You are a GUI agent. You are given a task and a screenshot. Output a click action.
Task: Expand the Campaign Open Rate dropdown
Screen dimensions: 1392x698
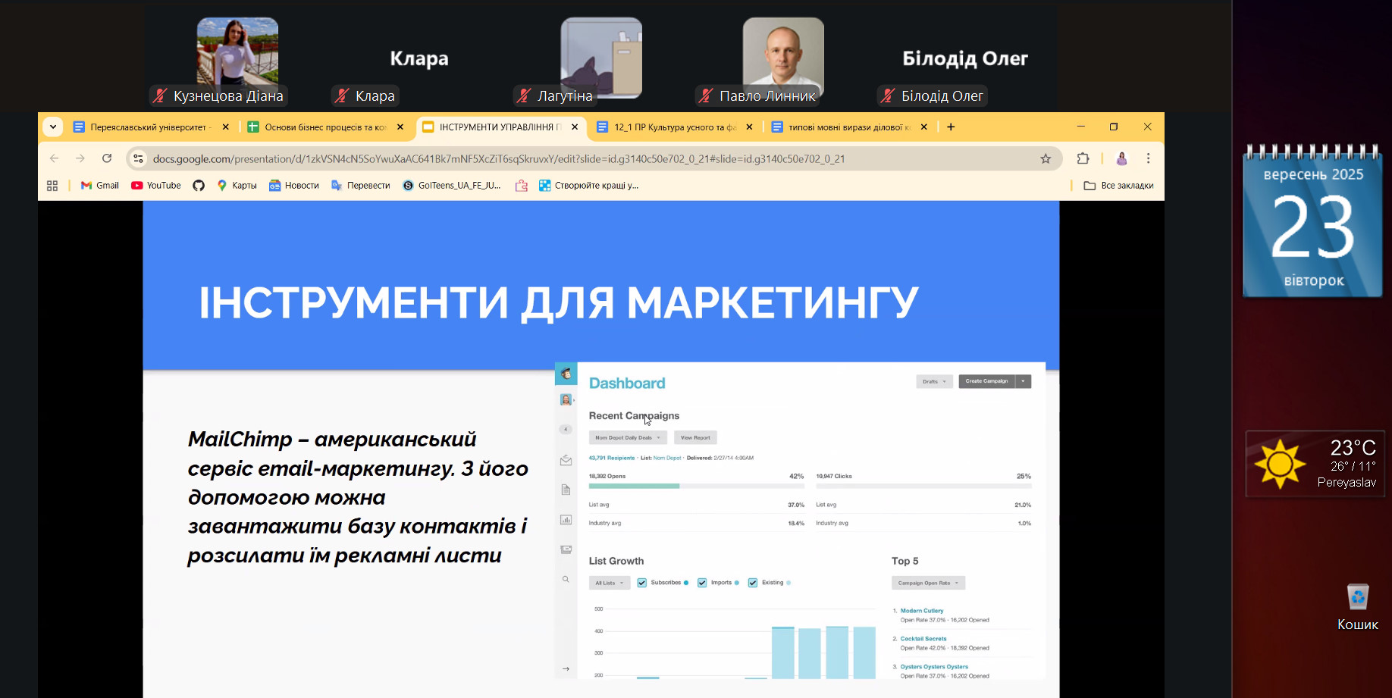pyautogui.click(x=928, y=583)
